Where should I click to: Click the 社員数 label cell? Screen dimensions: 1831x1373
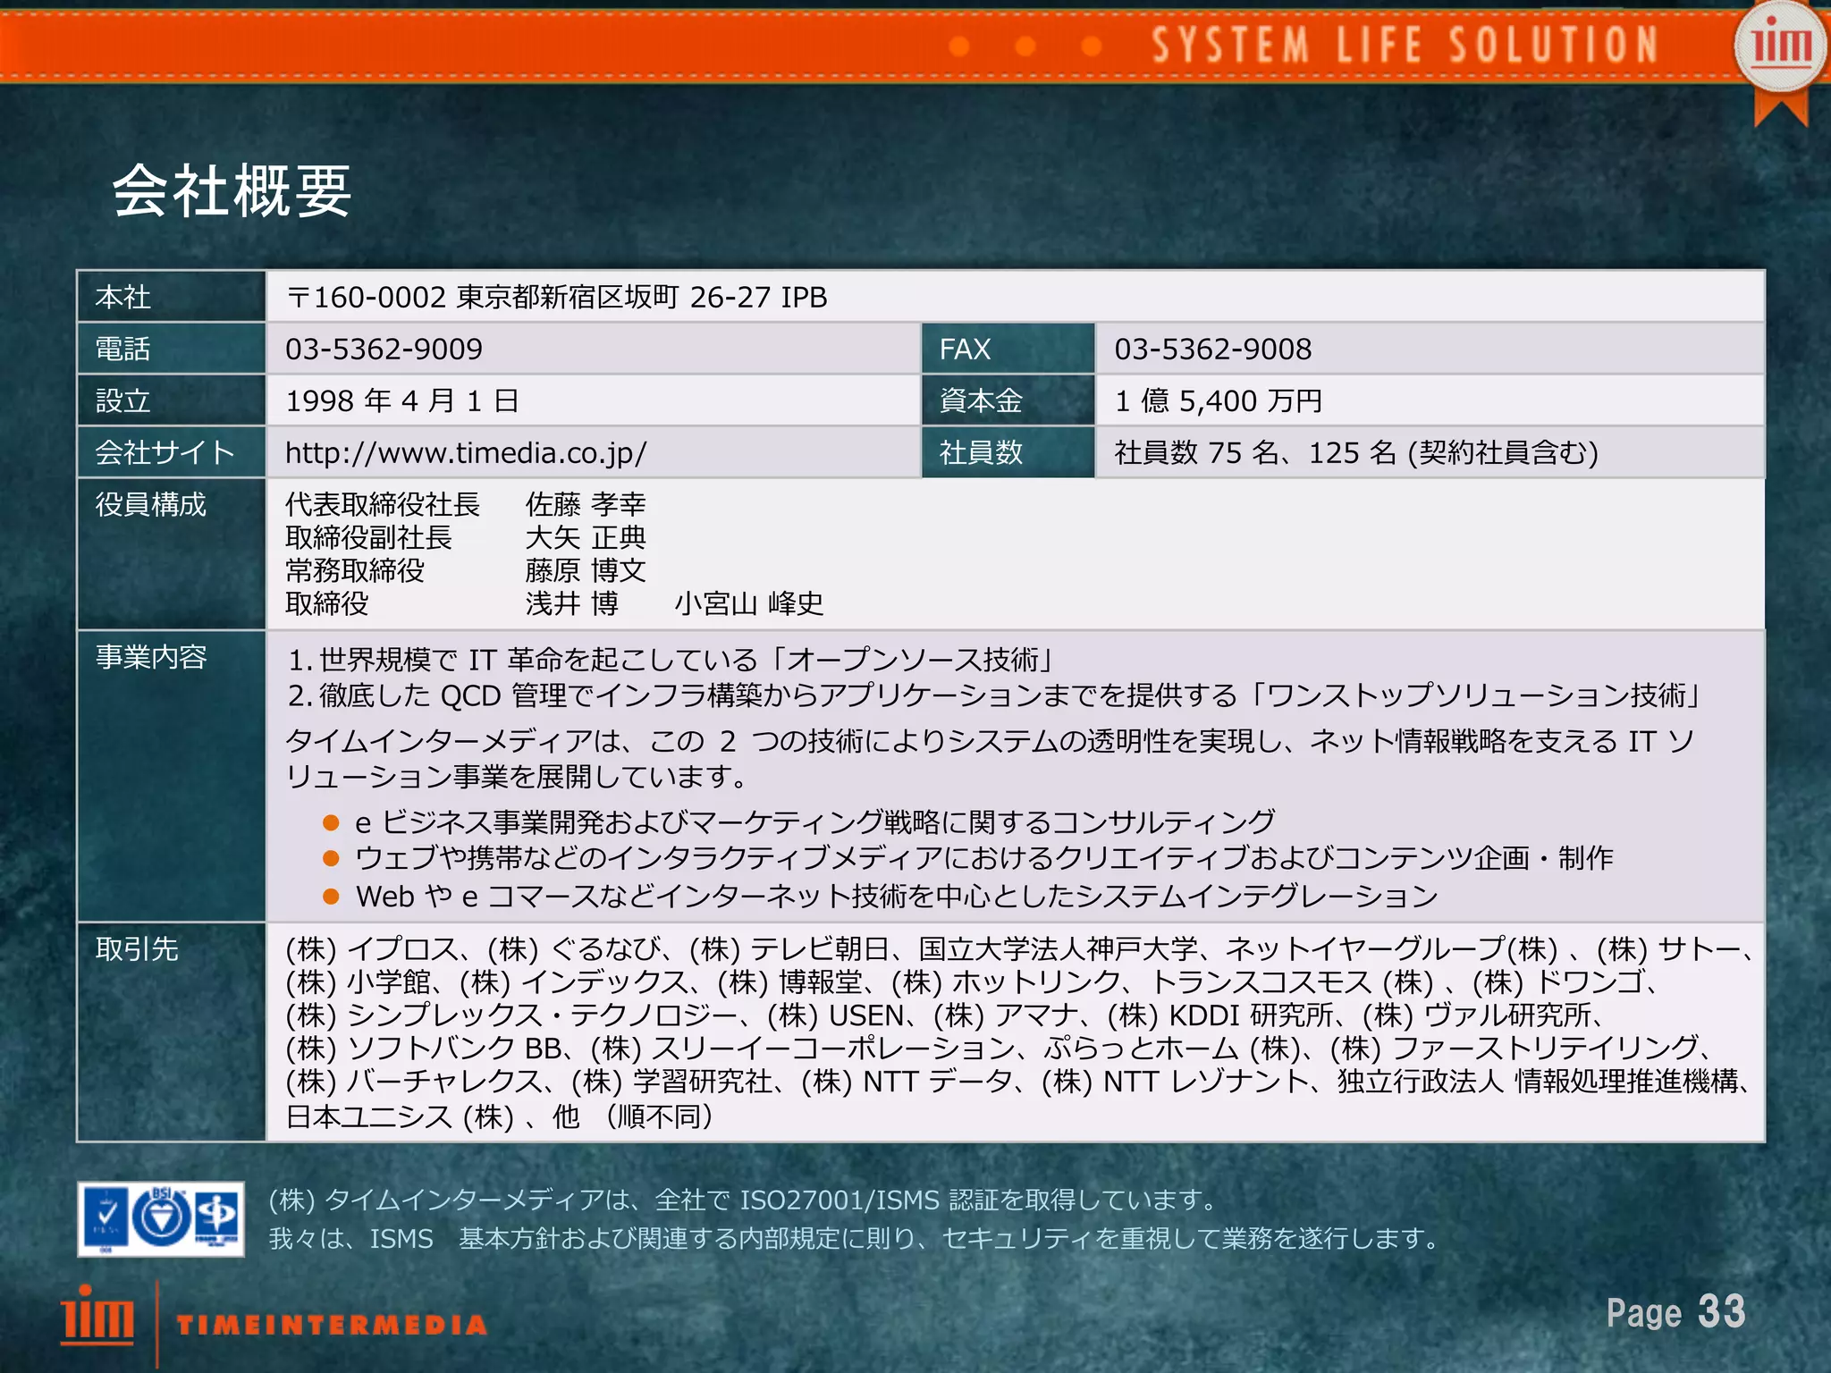(1008, 452)
